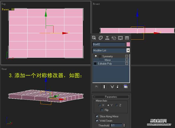Open the Utilities command panel tab
Screen dimensions: 175x128
127,38
